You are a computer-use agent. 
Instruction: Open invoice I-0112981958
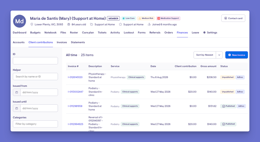point(75,106)
